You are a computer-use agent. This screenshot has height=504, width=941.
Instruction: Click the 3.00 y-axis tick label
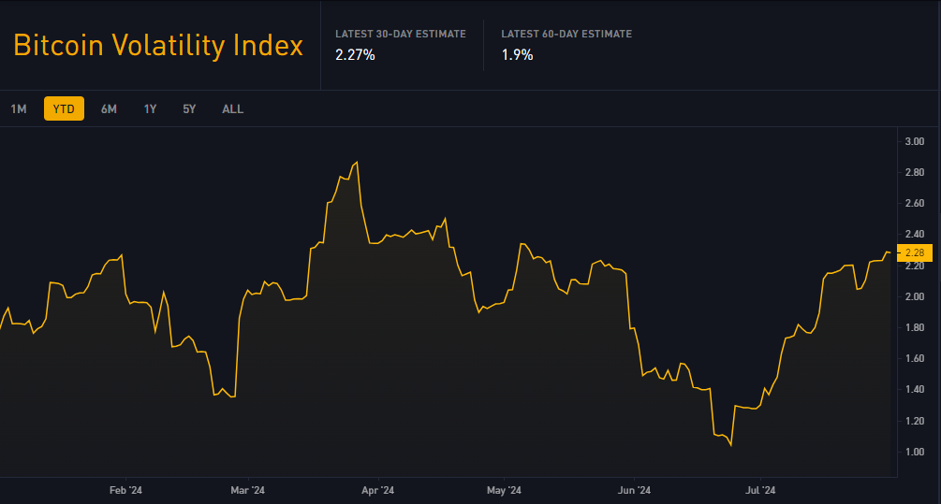coord(914,141)
